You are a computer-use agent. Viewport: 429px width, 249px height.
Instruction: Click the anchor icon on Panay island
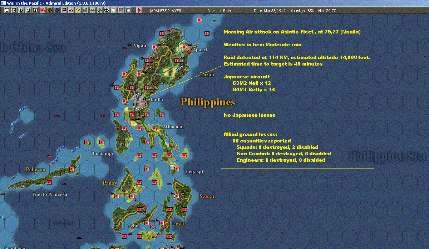click(112, 193)
